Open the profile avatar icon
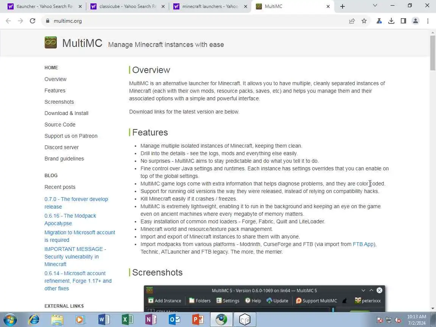The width and height of the screenshot is (436, 327). tap(416, 21)
